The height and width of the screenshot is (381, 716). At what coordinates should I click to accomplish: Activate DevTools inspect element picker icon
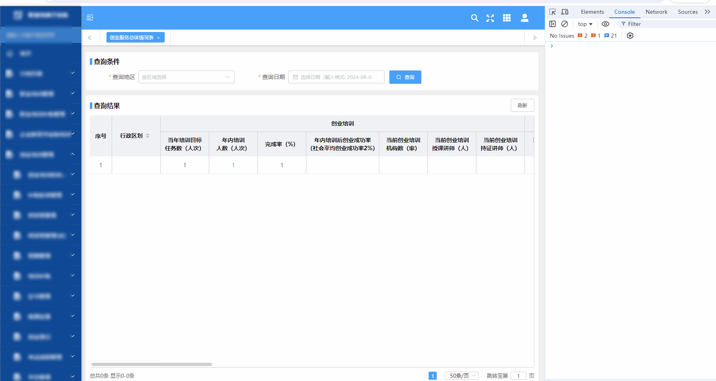(552, 12)
